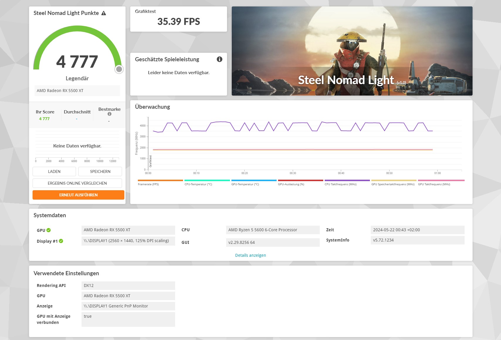Open the info icon for Geschätzte Spieleleistung

click(x=219, y=59)
